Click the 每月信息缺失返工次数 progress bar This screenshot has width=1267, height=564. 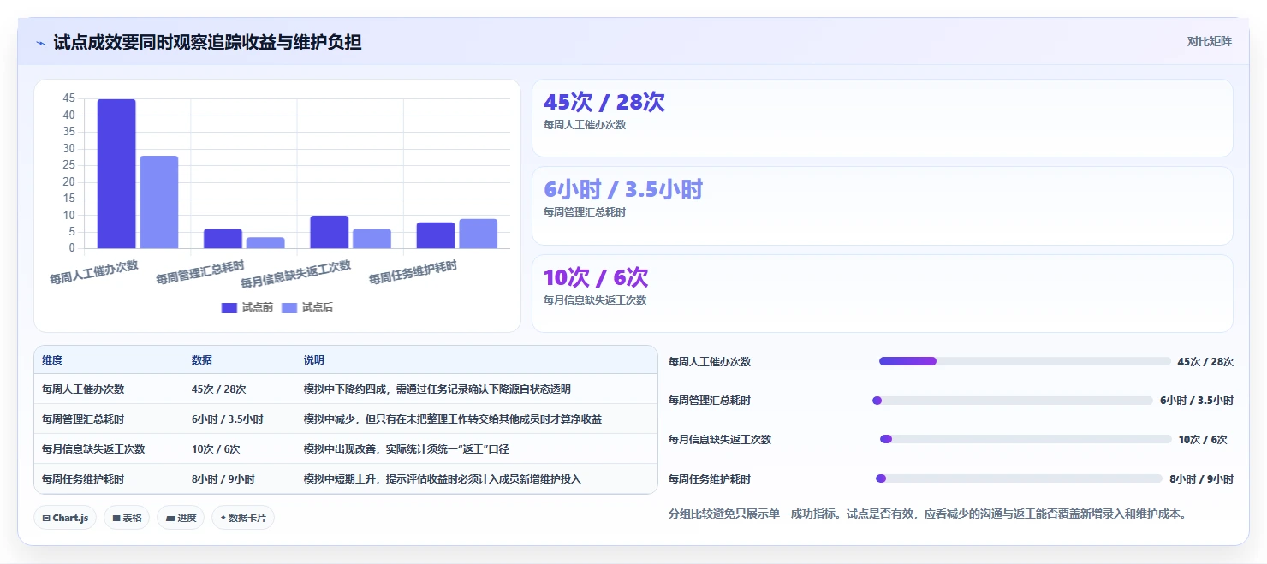[1026, 439]
